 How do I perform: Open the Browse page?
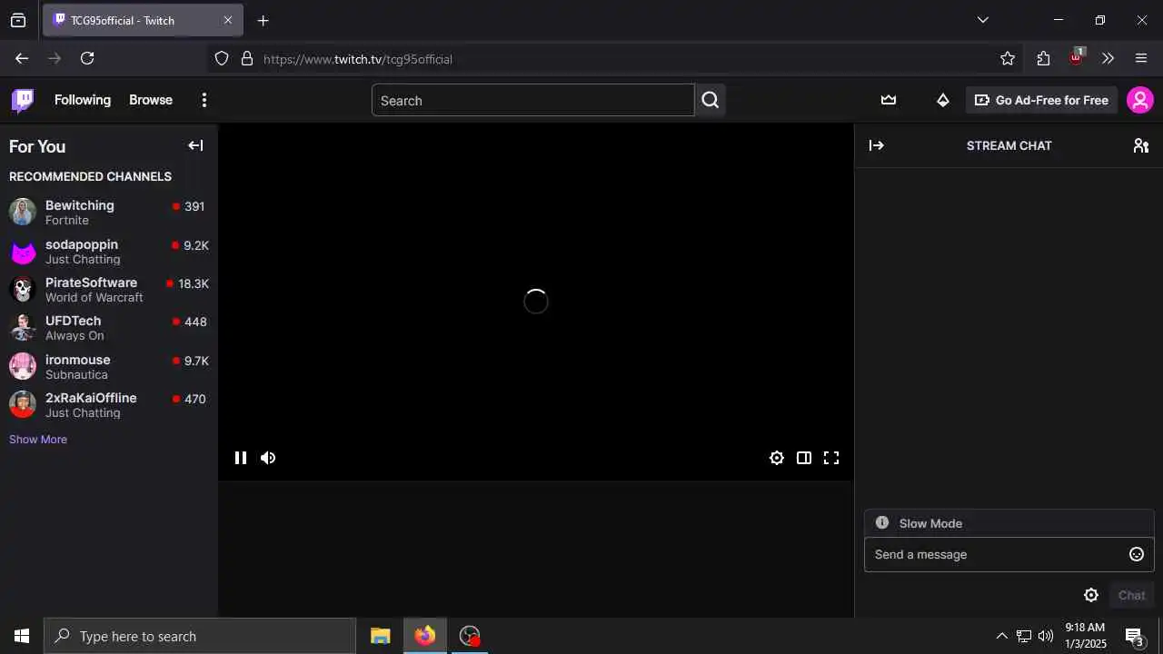pyautogui.click(x=151, y=100)
